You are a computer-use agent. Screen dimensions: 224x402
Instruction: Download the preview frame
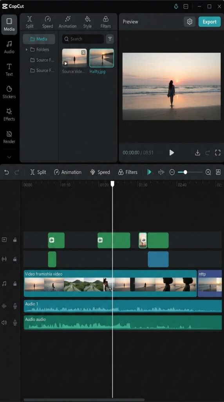tap(197, 153)
